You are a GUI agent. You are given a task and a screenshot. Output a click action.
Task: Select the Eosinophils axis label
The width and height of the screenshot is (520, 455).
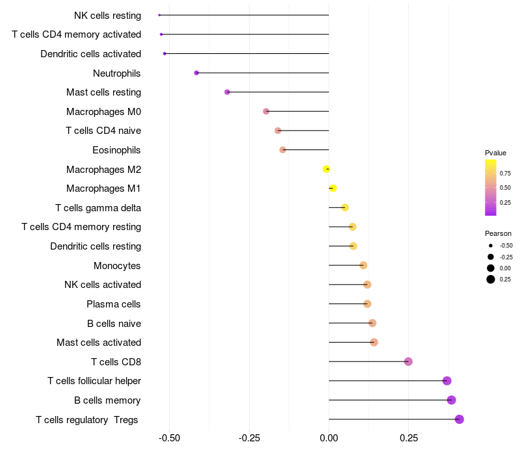point(116,150)
